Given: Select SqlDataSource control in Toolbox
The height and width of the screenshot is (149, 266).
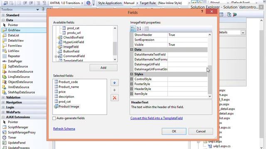Looking at the screenshot, I should 18,66.
